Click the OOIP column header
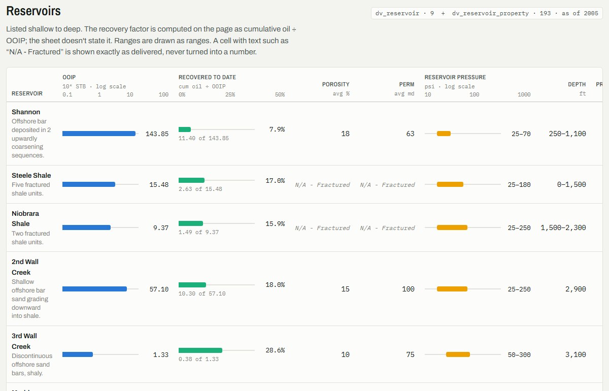The width and height of the screenshot is (609, 391). click(69, 77)
